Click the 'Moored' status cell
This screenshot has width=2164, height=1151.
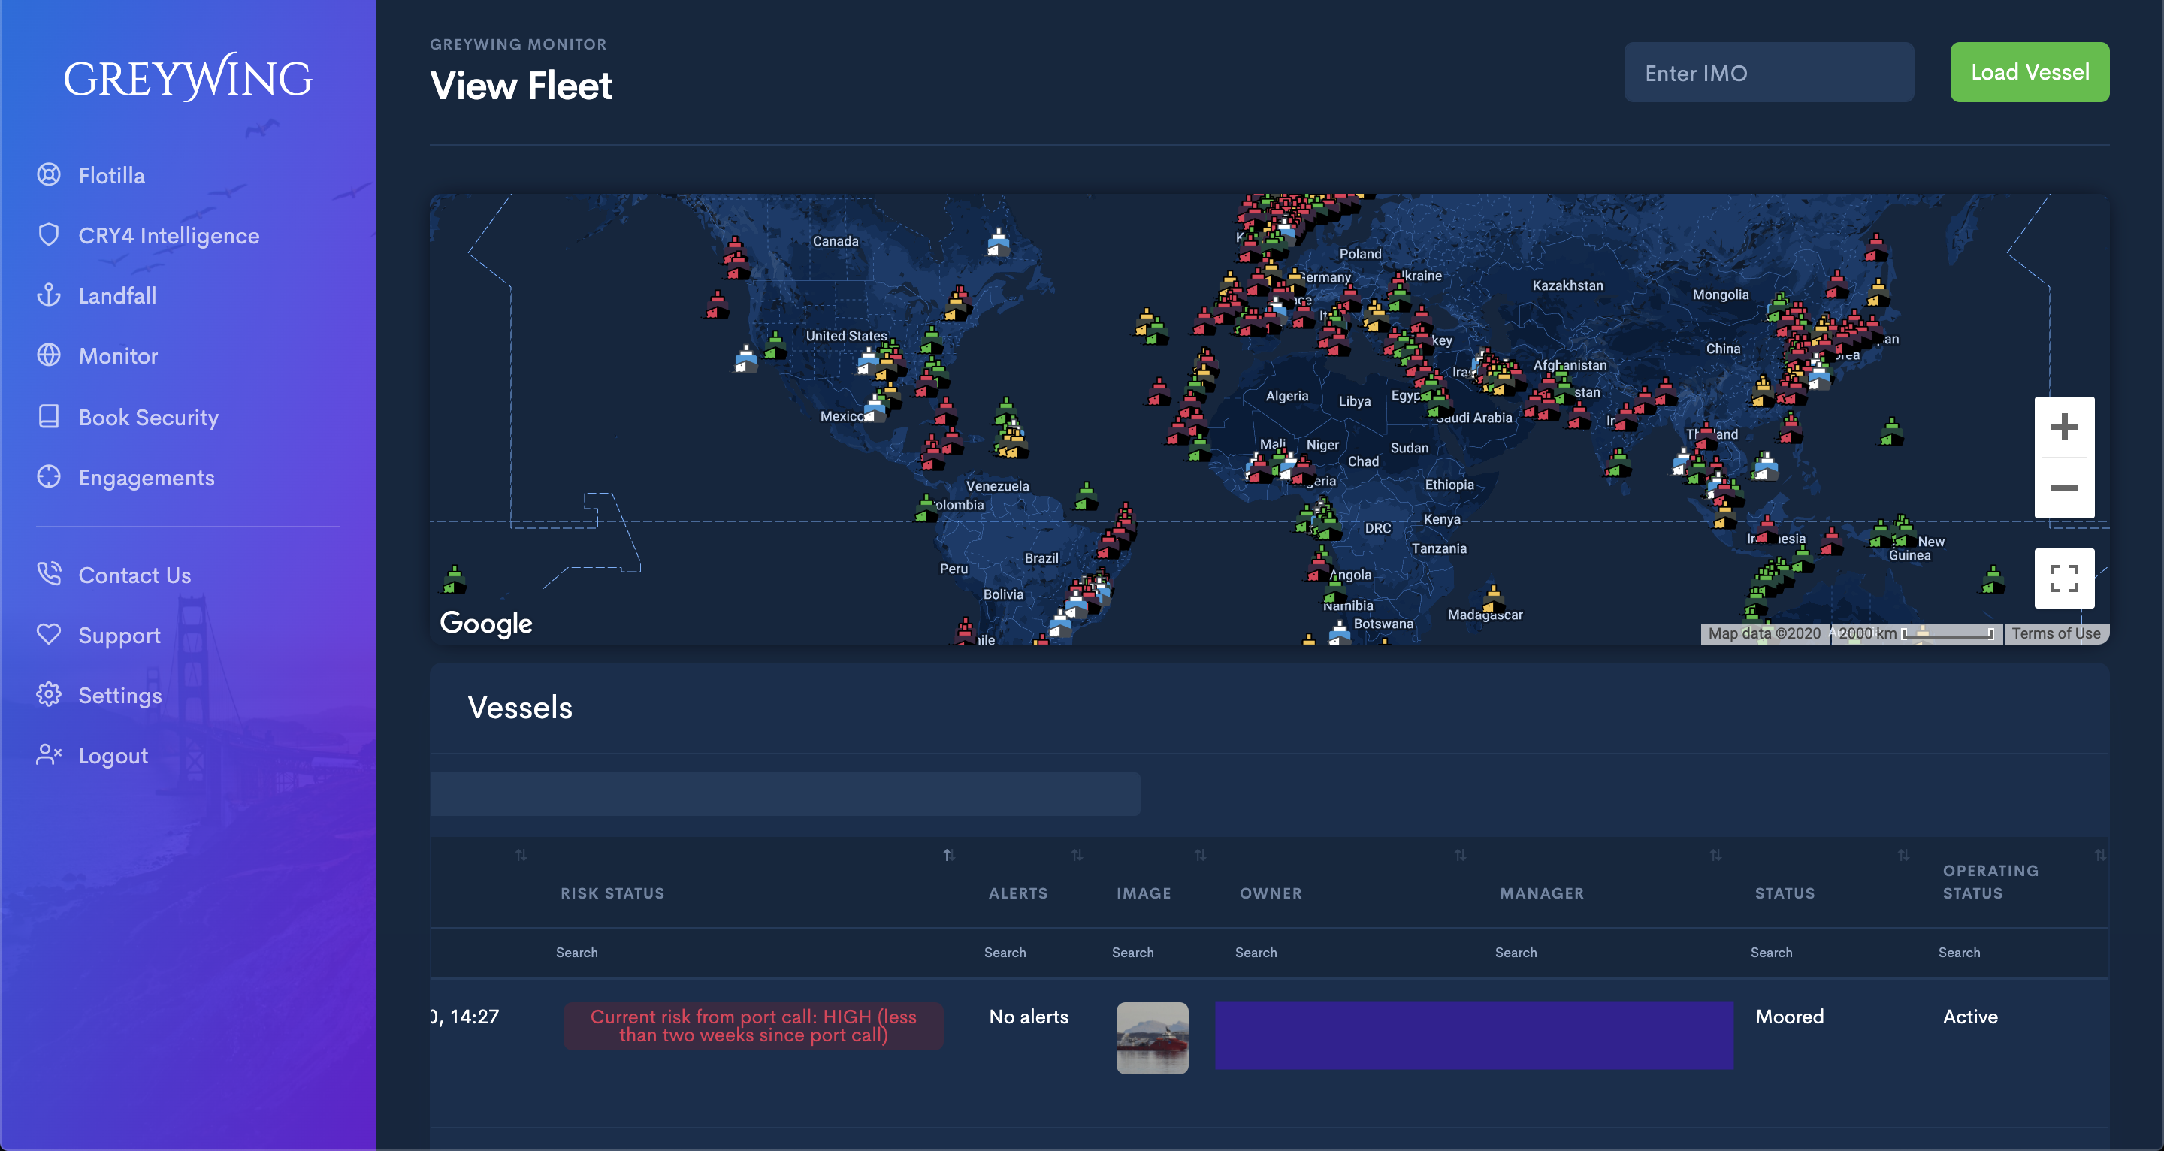pos(1789,1017)
